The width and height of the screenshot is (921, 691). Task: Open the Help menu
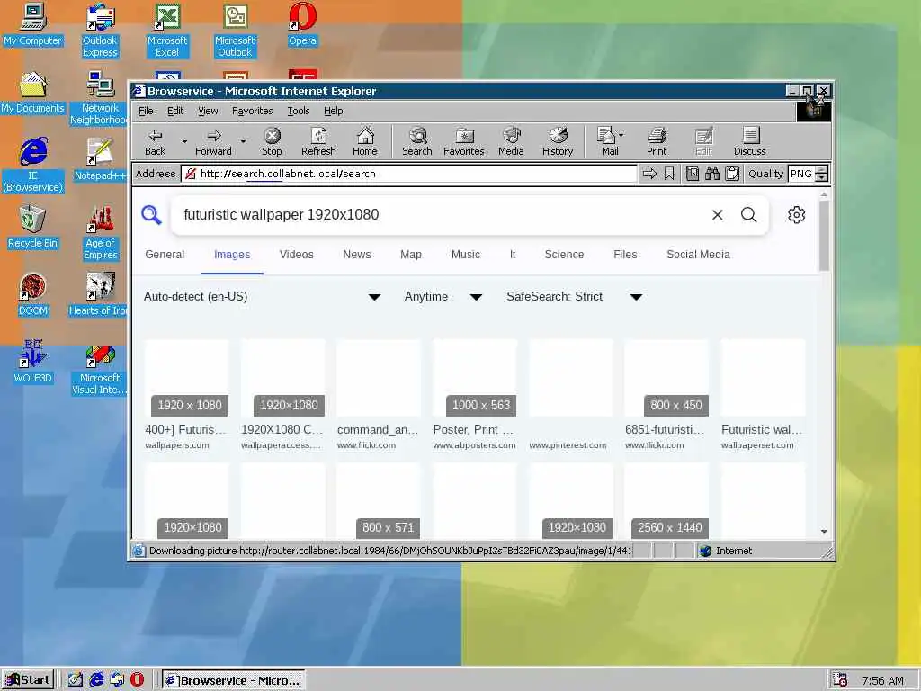(x=333, y=111)
